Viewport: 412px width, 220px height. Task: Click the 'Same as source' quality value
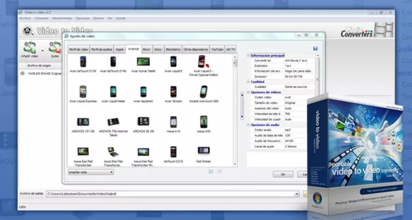point(296,87)
